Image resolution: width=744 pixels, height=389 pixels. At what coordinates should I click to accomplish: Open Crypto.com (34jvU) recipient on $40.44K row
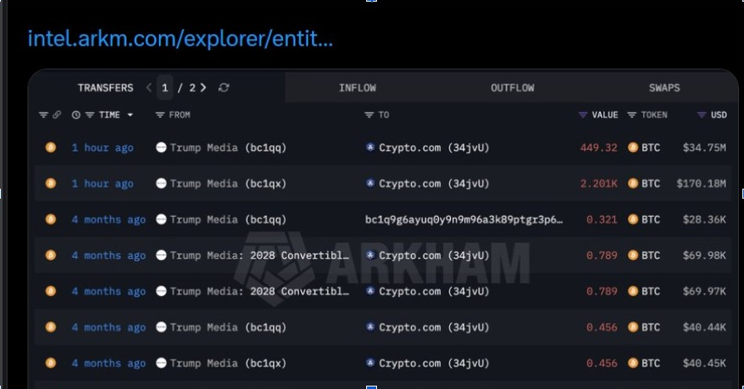434,327
